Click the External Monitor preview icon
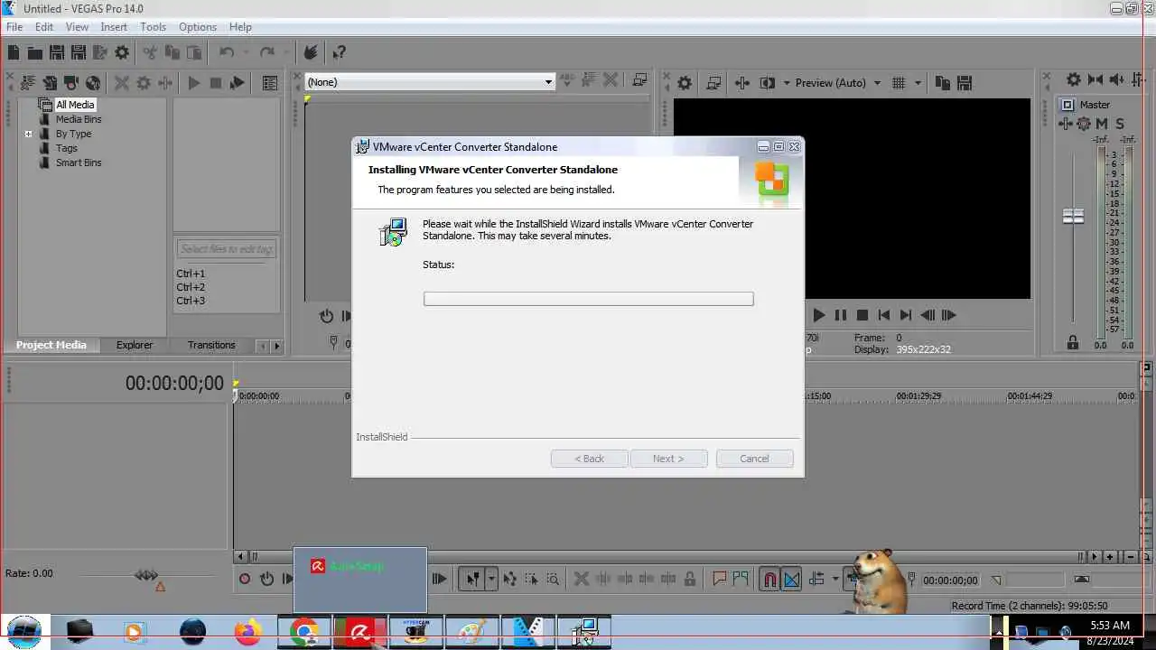The image size is (1156, 650). pyautogui.click(x=713, y=82)
